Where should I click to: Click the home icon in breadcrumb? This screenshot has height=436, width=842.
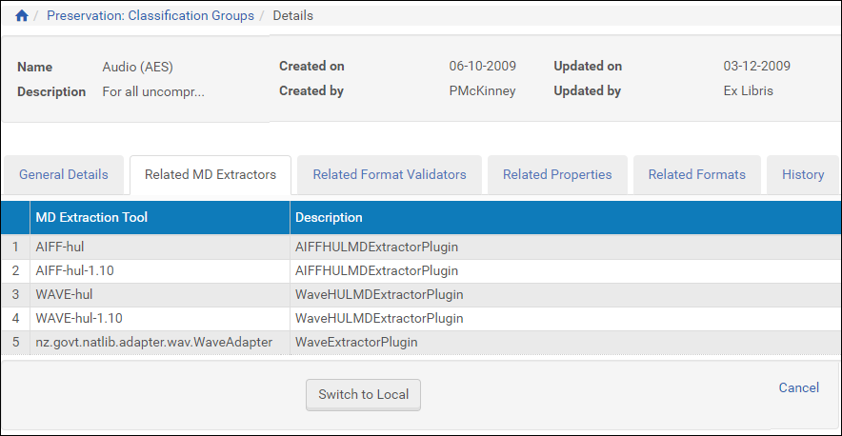pos(22,16)
